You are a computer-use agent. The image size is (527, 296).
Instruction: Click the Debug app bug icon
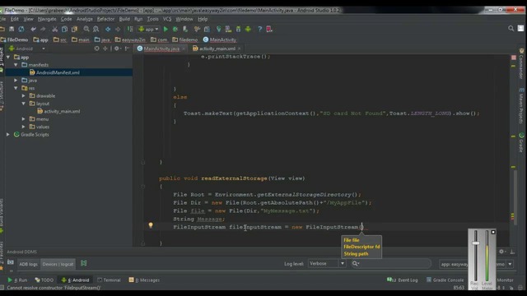coord(175,30)
